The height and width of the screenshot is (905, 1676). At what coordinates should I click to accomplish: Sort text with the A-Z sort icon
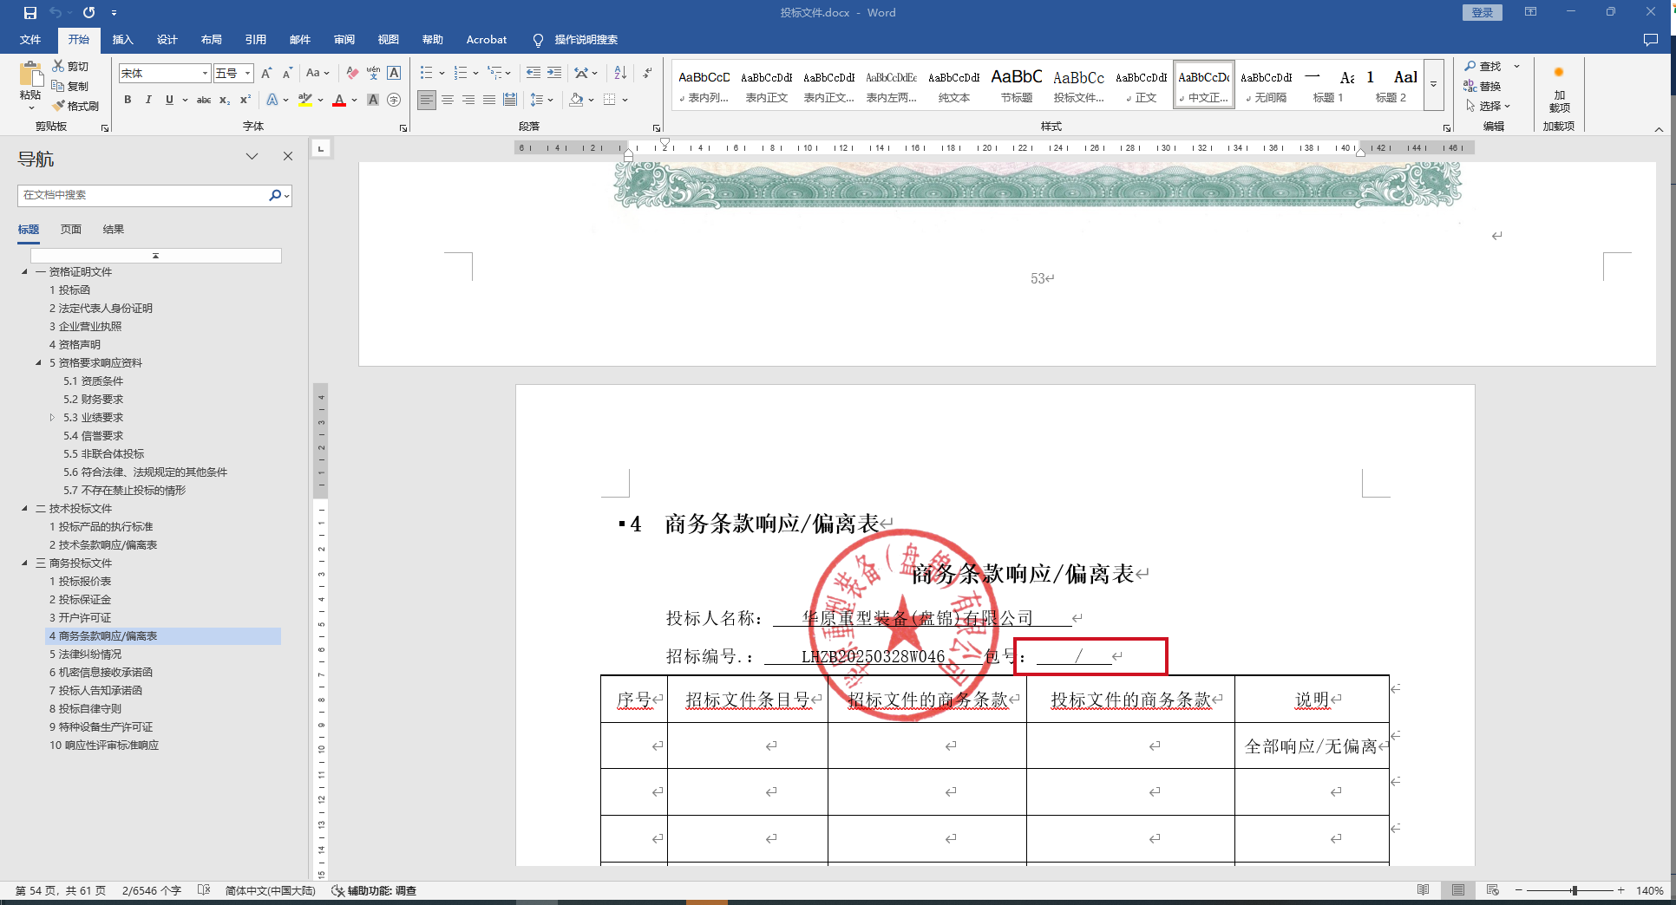(x=620, y=73)
